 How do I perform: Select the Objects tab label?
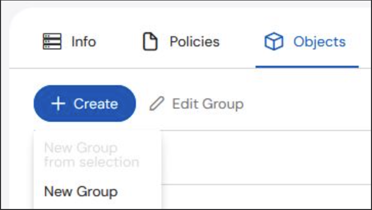pos(319,42)
